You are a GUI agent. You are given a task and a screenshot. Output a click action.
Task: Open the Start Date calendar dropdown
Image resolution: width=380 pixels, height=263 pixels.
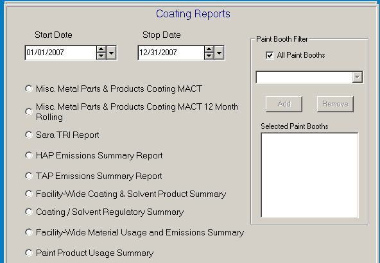click(111, 53)
